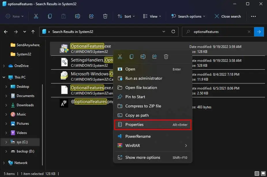Open the Search options dropdown
This screenshot has width=267, height=177.
[188, 16]
